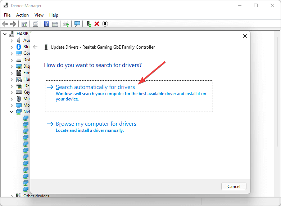This screenshot has height=206, width=281.
Task: Click the red X Uninstall device icon
Action: (97, 24)
